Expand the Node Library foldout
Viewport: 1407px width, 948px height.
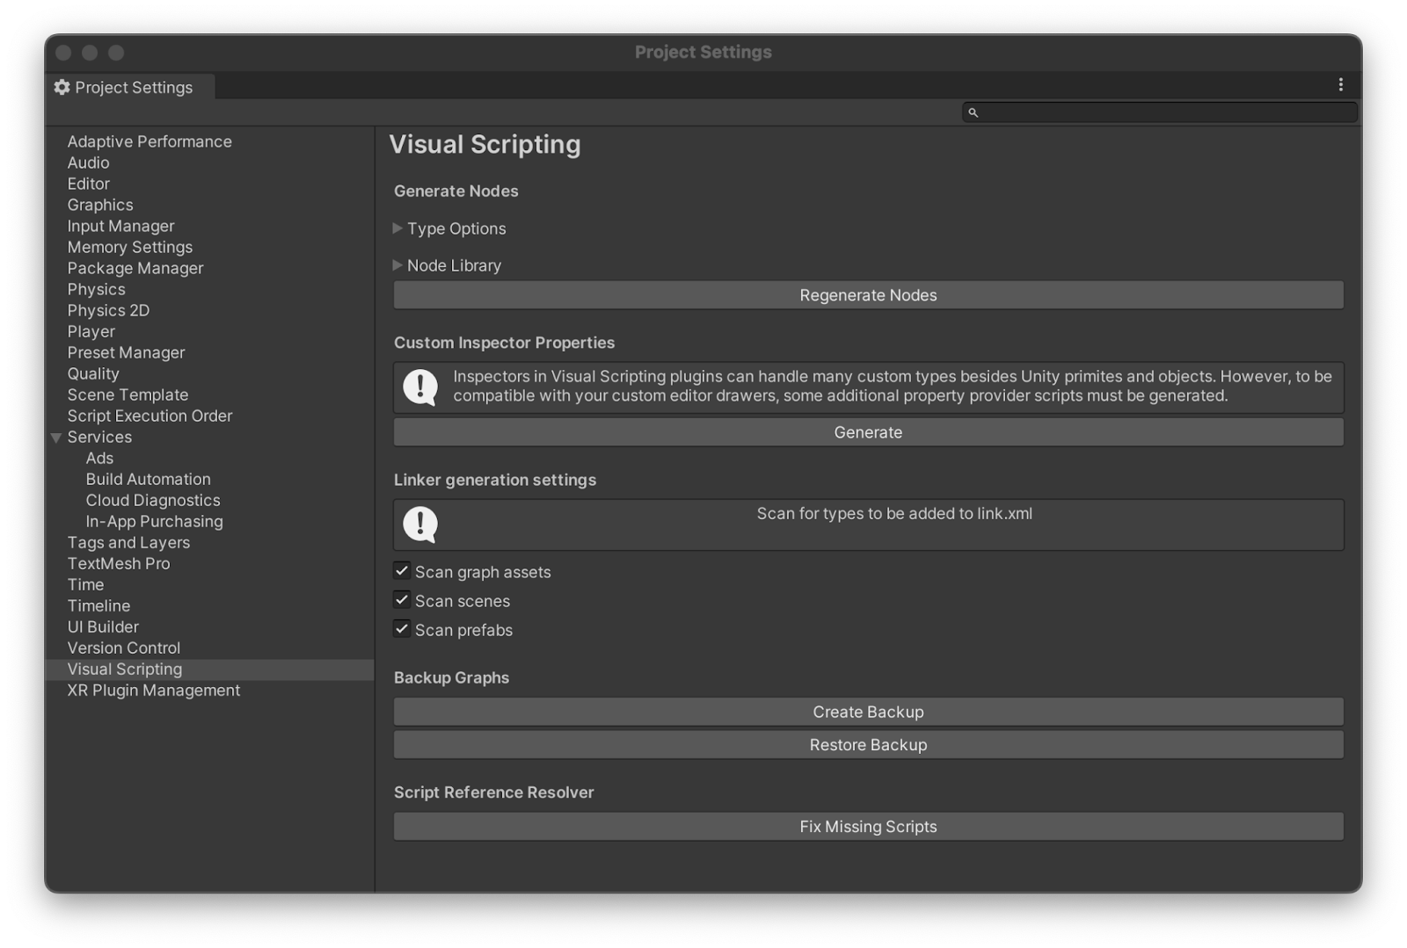397,265
